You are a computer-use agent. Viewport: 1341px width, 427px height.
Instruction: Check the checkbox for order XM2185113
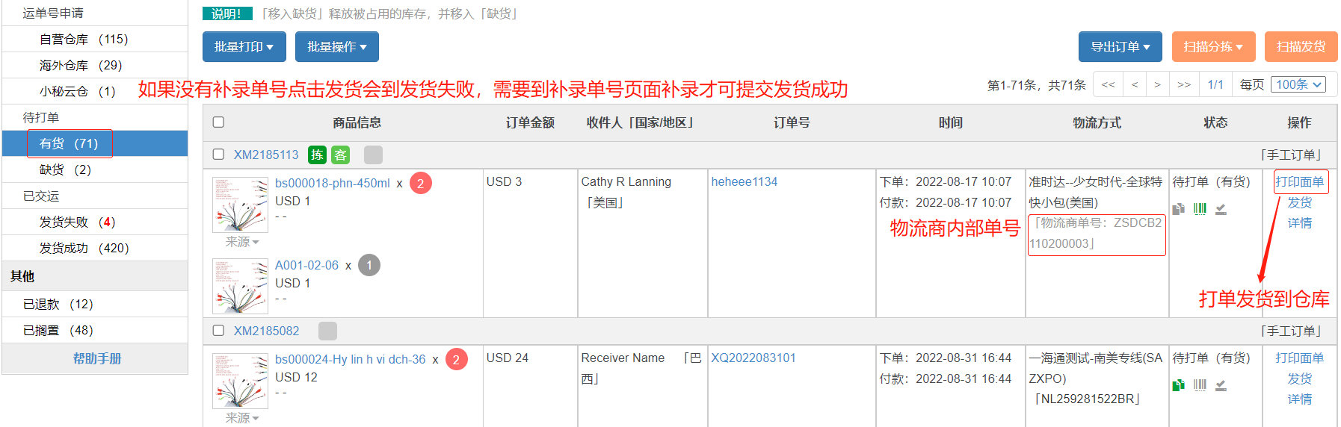pyautogui.click(x=218, y=154)
